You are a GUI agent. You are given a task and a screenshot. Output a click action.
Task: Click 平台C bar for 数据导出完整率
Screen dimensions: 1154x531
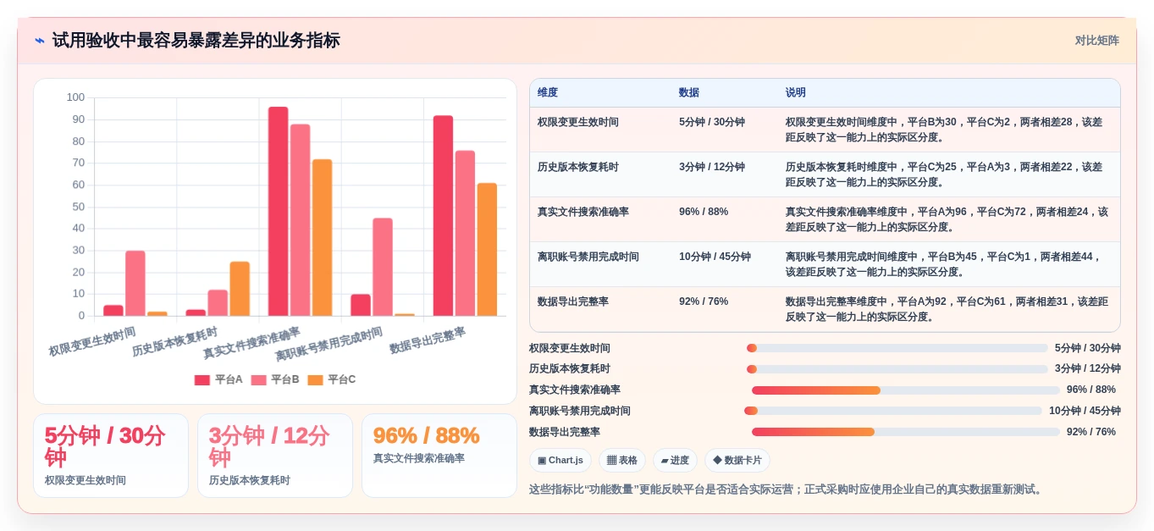tap(487, 250)
